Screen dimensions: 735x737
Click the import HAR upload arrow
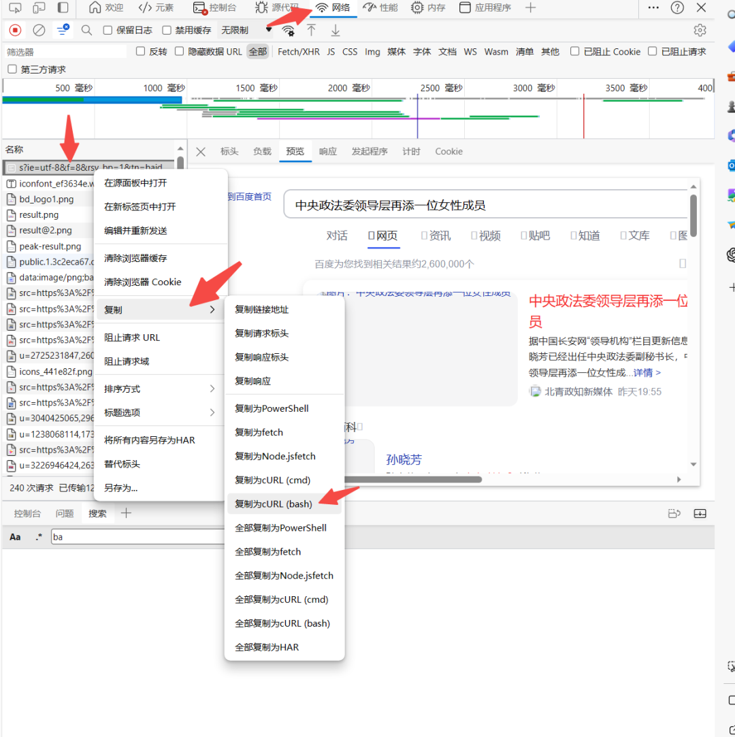(x=311, y=31)
